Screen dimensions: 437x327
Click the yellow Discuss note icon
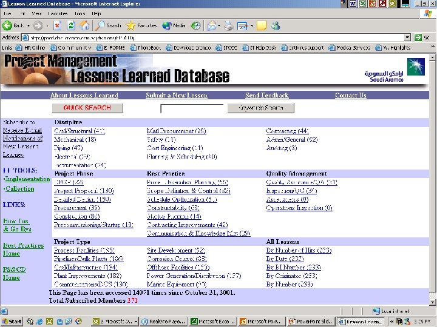click(262, 26)
